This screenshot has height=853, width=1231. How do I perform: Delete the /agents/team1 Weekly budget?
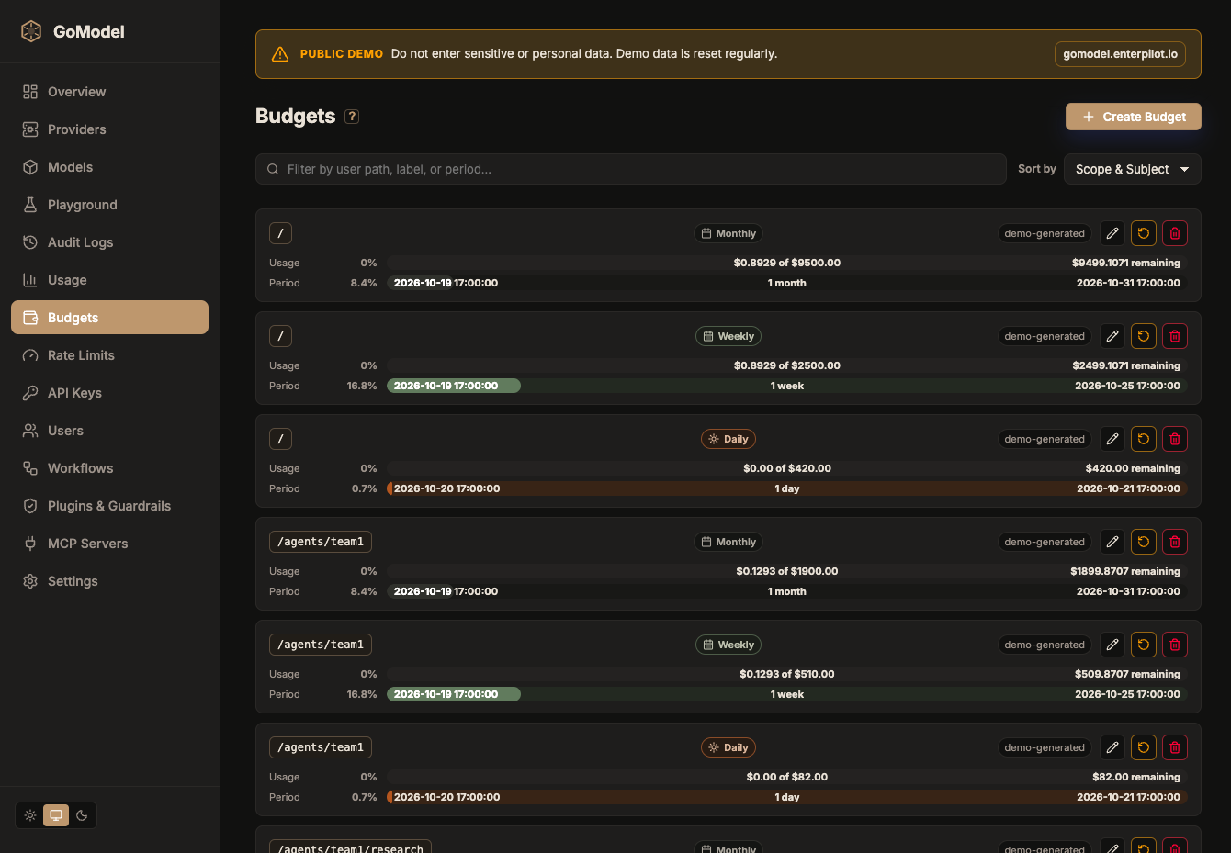[x=1175, y=645]
